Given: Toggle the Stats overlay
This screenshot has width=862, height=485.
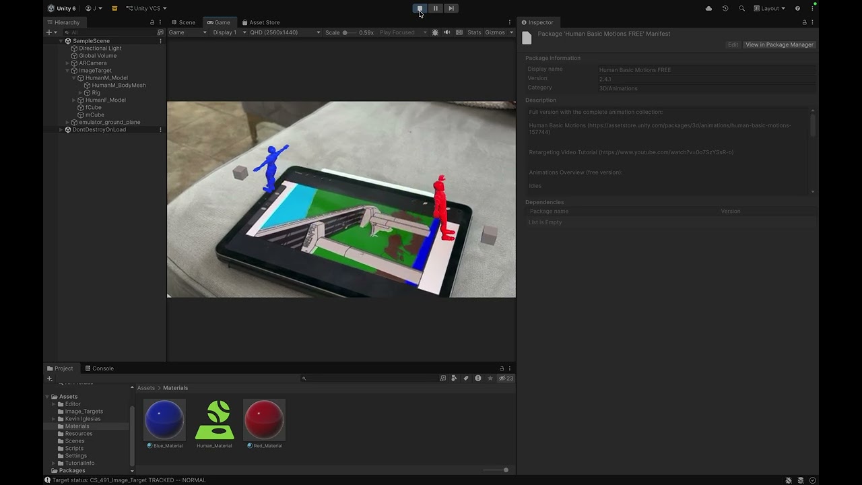Looking at the screenshot, I should pyautogui.click(x=474, y=32).
